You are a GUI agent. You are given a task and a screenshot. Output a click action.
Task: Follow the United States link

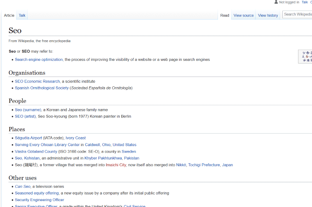click(x=124, y=145)
